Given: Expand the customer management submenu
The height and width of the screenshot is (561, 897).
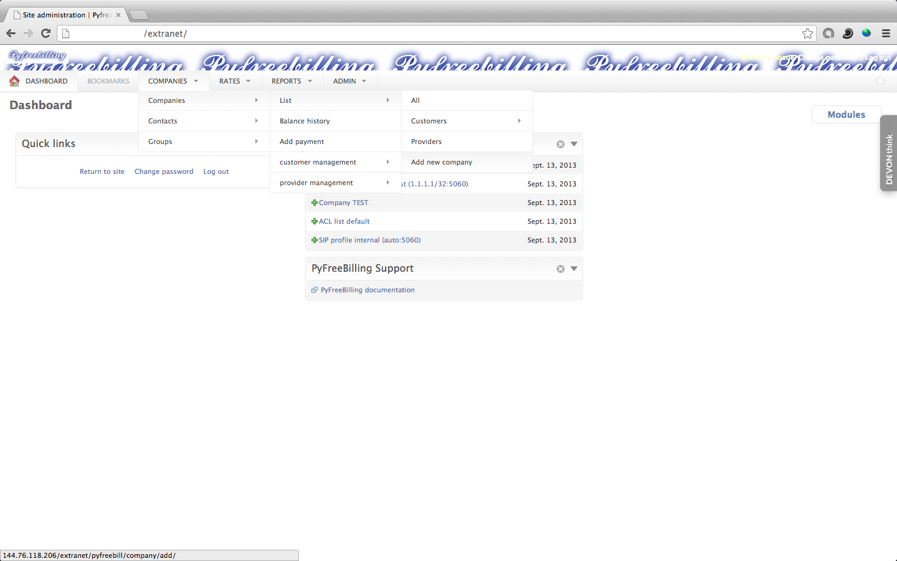Looking at the screenshot, I should coord(335,162).
